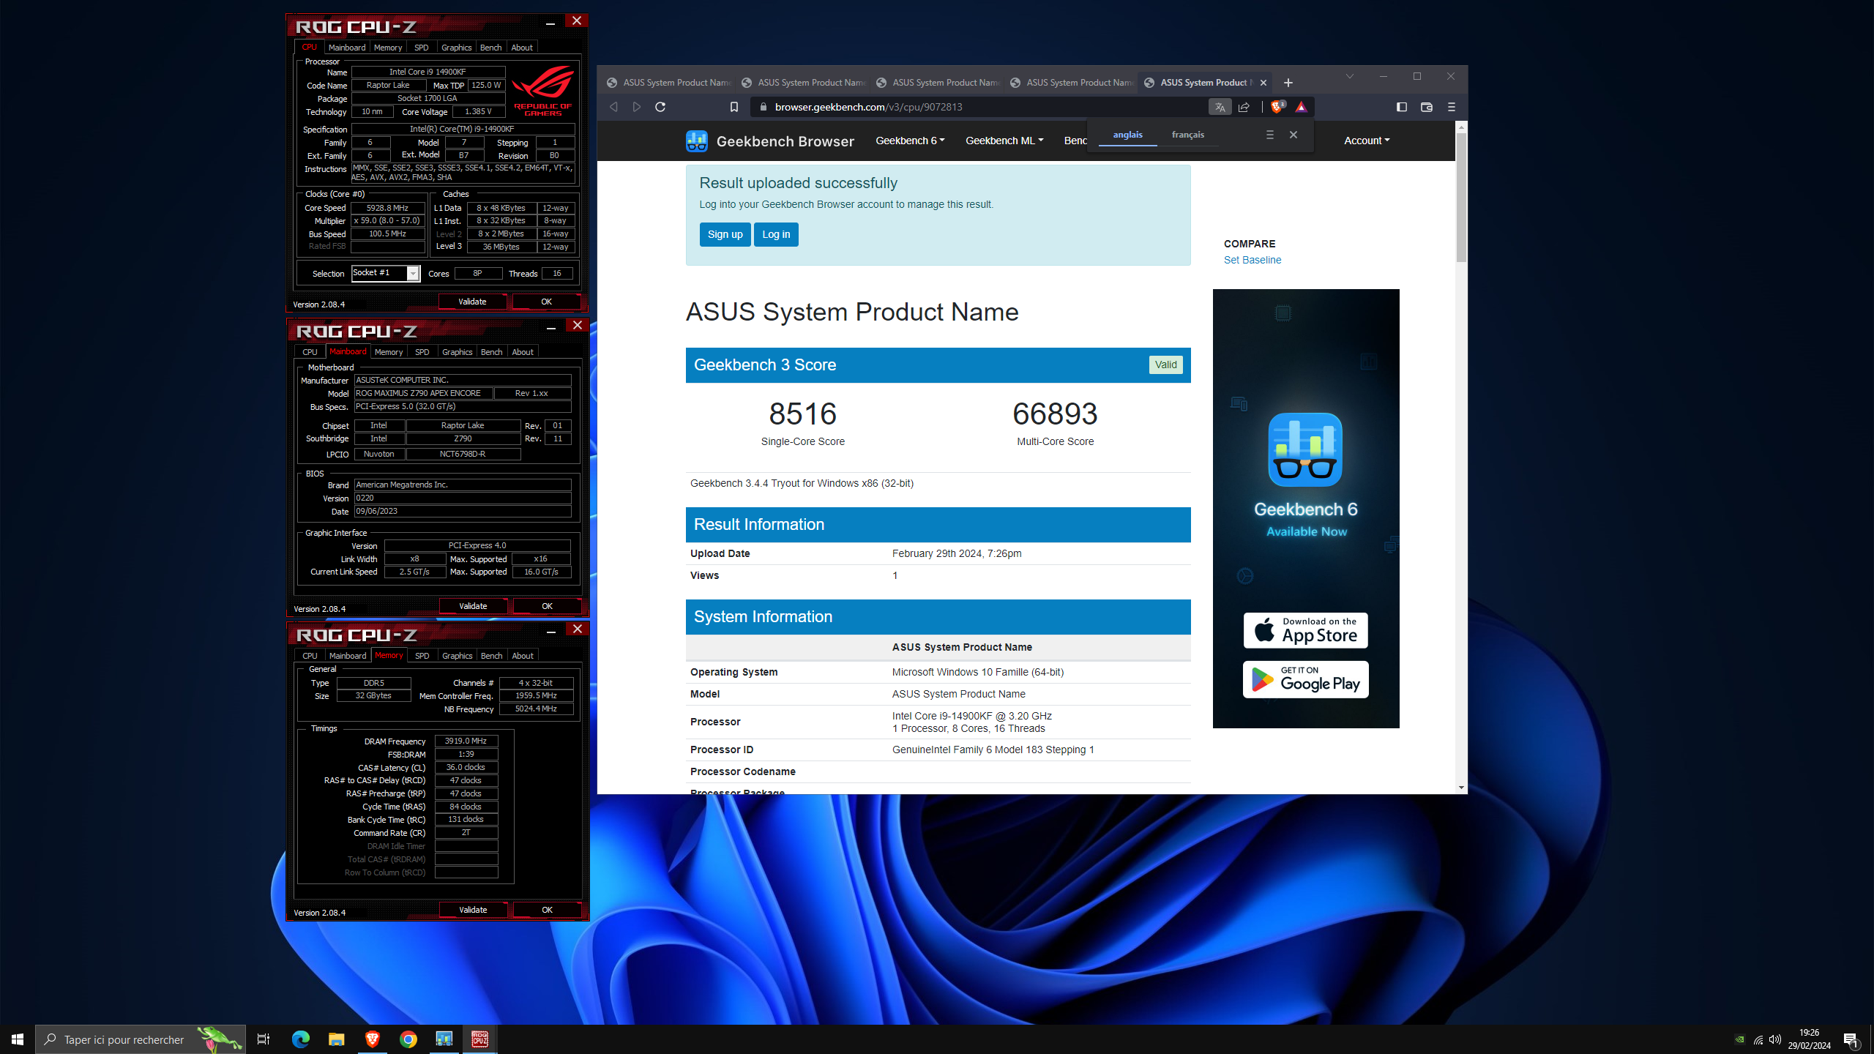Click the Valid badge on Geekbench 3 Score

tap(1166, 365)
